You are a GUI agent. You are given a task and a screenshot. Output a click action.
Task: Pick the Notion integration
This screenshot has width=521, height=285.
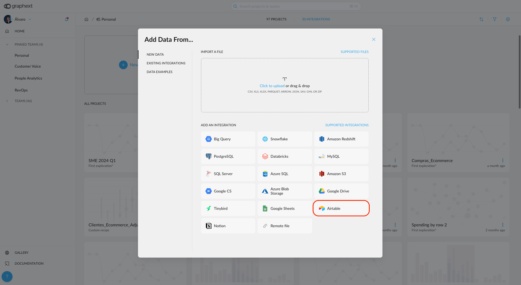coord(228,226)
